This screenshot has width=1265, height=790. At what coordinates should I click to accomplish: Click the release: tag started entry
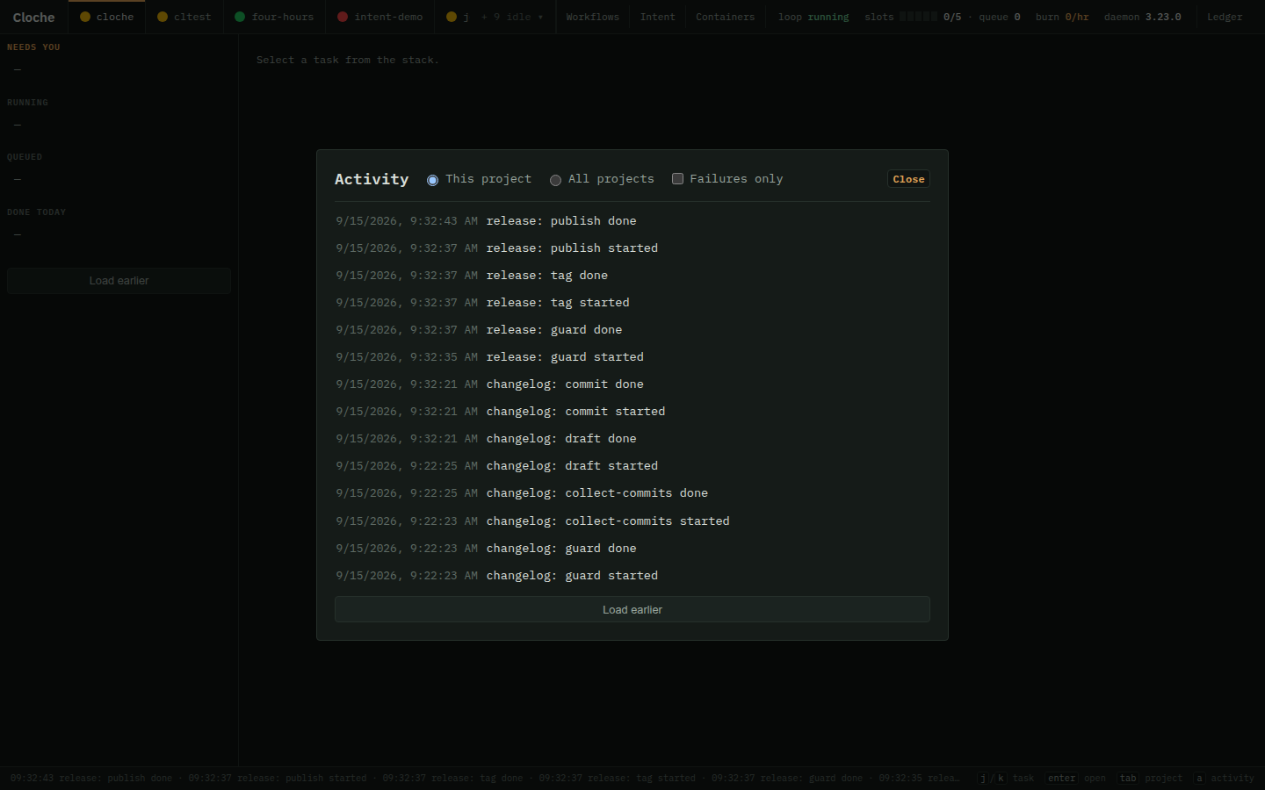coord(632,302)
